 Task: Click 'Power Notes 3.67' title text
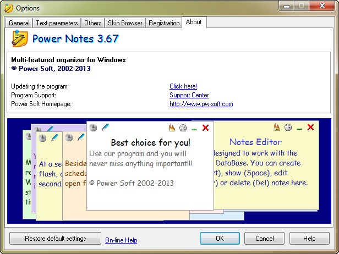point(75,38)
